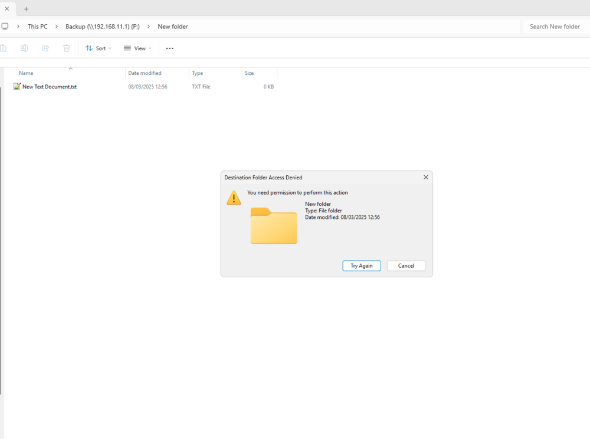
Task: Close the current File Explorer tab
Action: point(6,9)
